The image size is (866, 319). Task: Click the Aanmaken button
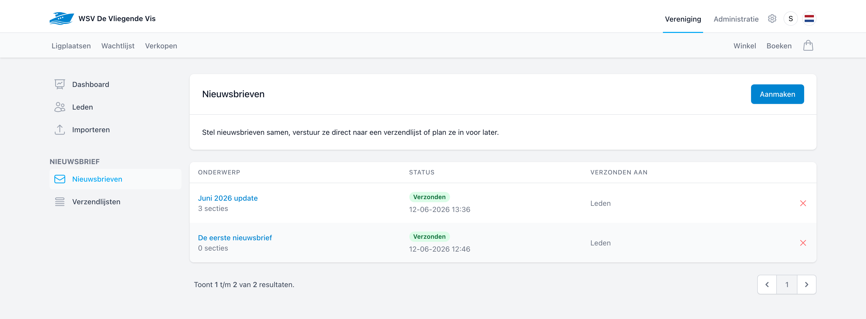[x=777, y=94]
